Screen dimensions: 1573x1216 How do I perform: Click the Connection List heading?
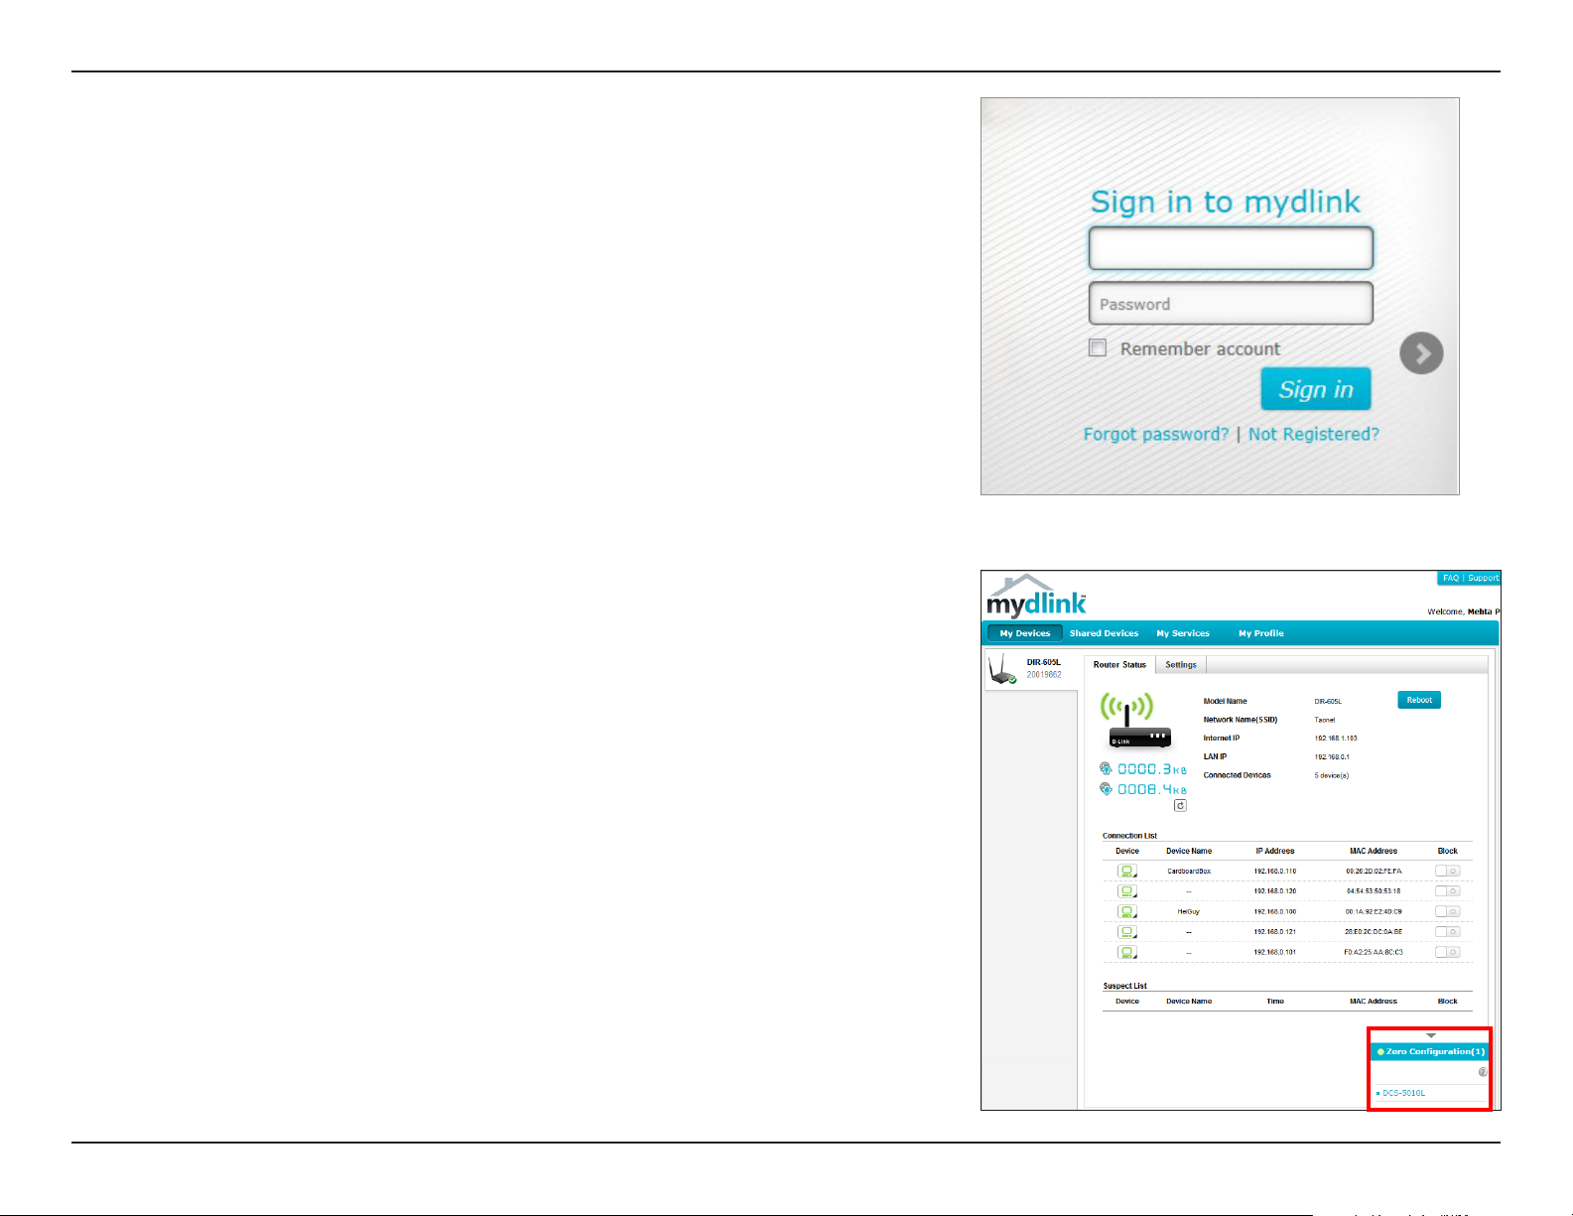[x=1129, y=836]
